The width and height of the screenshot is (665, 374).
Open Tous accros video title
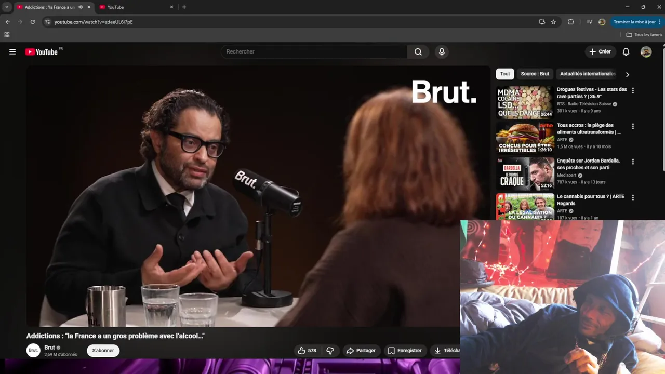pos(589,129)
